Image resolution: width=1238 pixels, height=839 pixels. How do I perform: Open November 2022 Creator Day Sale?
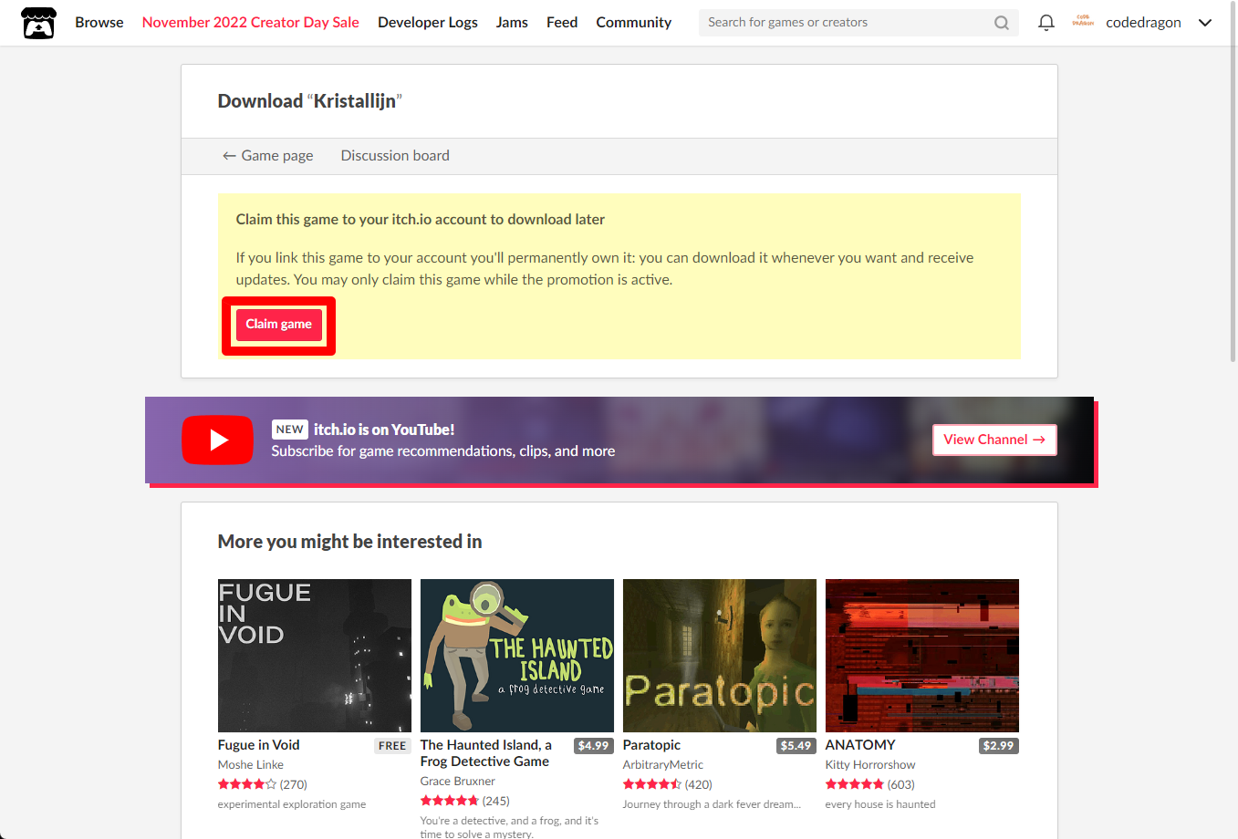coord(251,22)
